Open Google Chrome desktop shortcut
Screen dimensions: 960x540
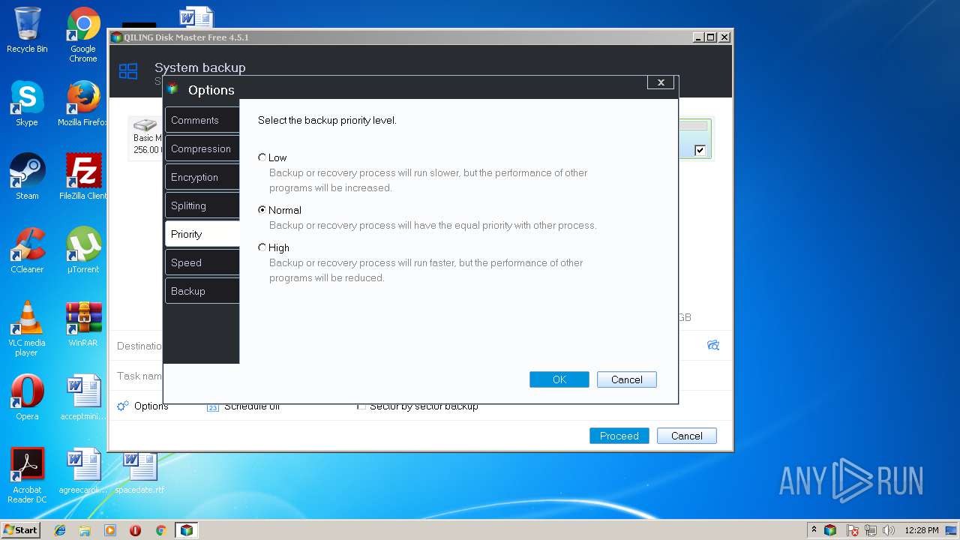tap(83, 34)
